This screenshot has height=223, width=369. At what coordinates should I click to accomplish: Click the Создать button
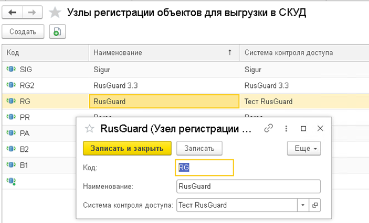coord(23,32)
